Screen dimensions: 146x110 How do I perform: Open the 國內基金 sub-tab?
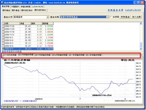pyautogui.click(x=6, y=10)
